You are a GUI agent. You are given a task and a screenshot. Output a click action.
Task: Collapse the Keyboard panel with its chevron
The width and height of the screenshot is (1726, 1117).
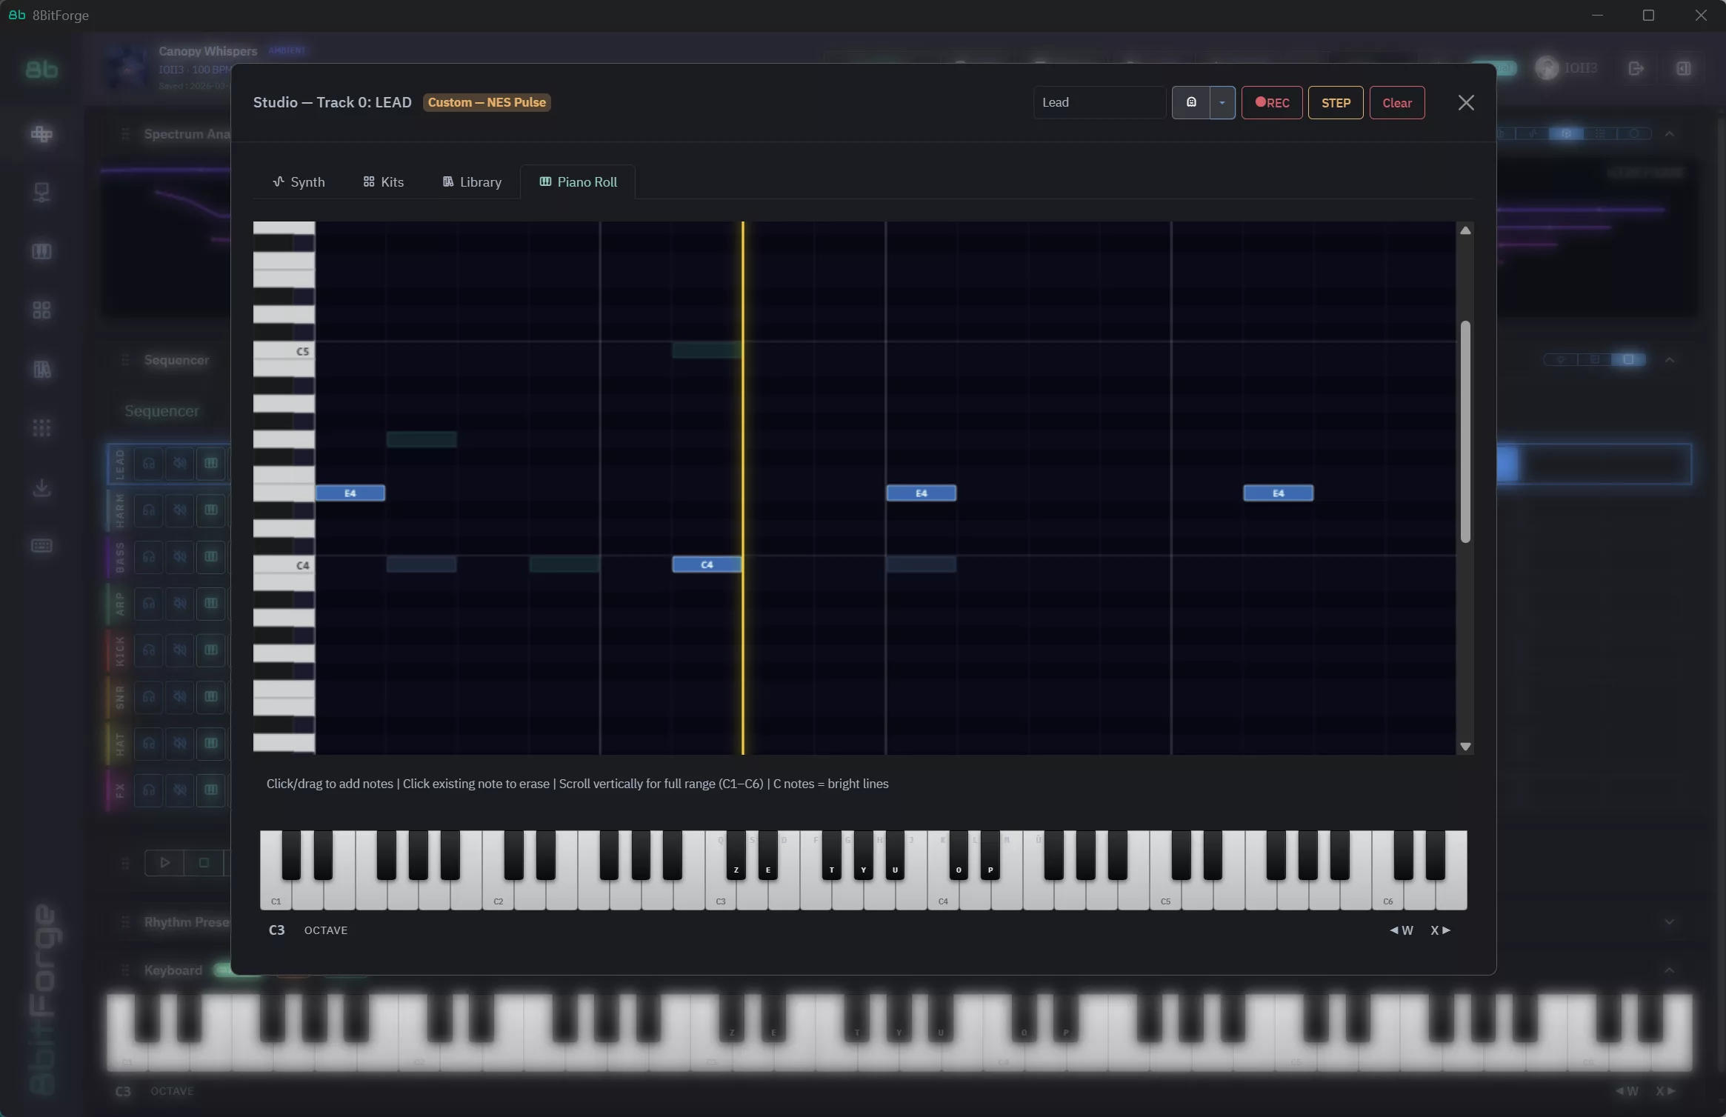(x=1670, y=970)
